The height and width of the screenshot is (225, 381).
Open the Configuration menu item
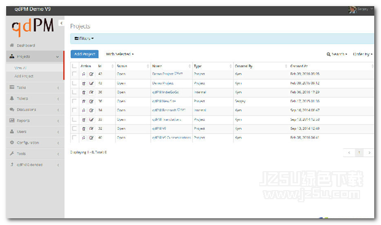click(35, 143)
